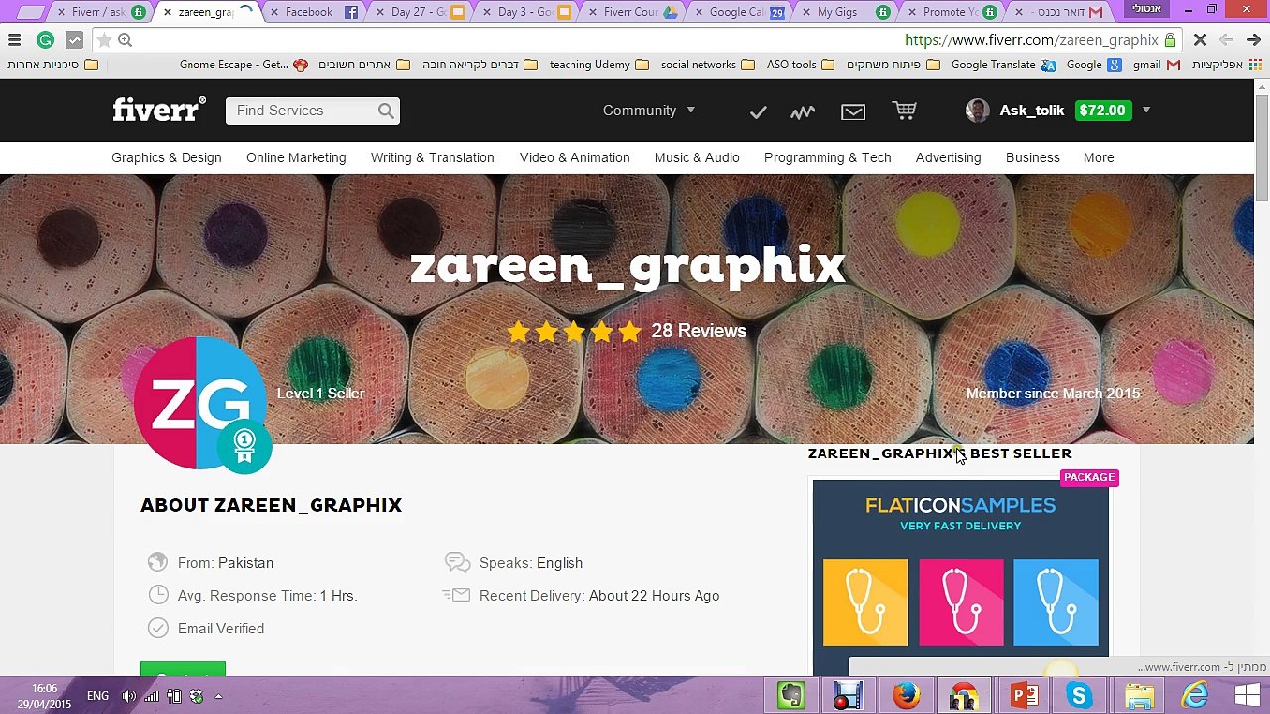Switch to the Google Calendar browser tab
1270x714 pixels.
738,12
